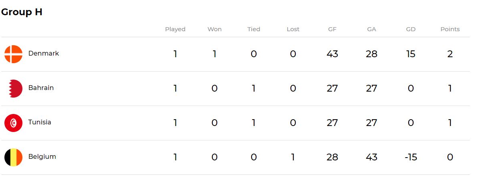Select the Belgium team name

point(42,156)
